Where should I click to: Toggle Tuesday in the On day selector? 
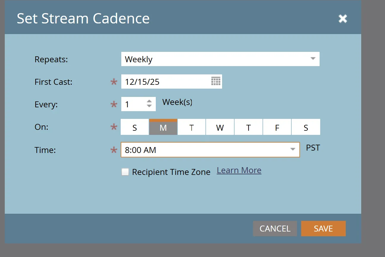click(191, 127)
